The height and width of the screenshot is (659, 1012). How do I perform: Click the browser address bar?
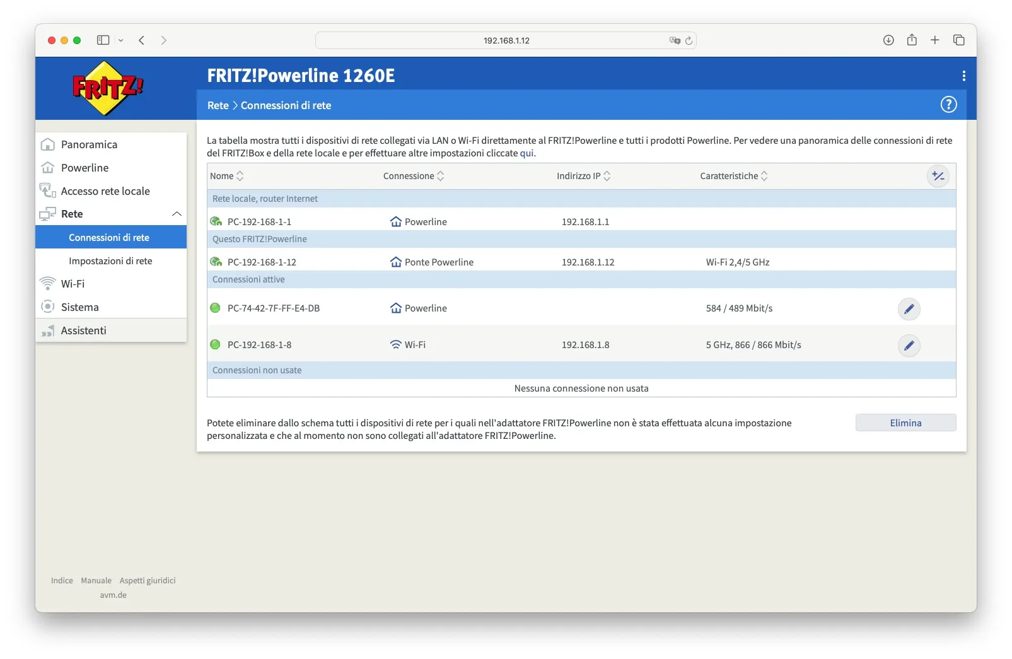coord(506,40)
